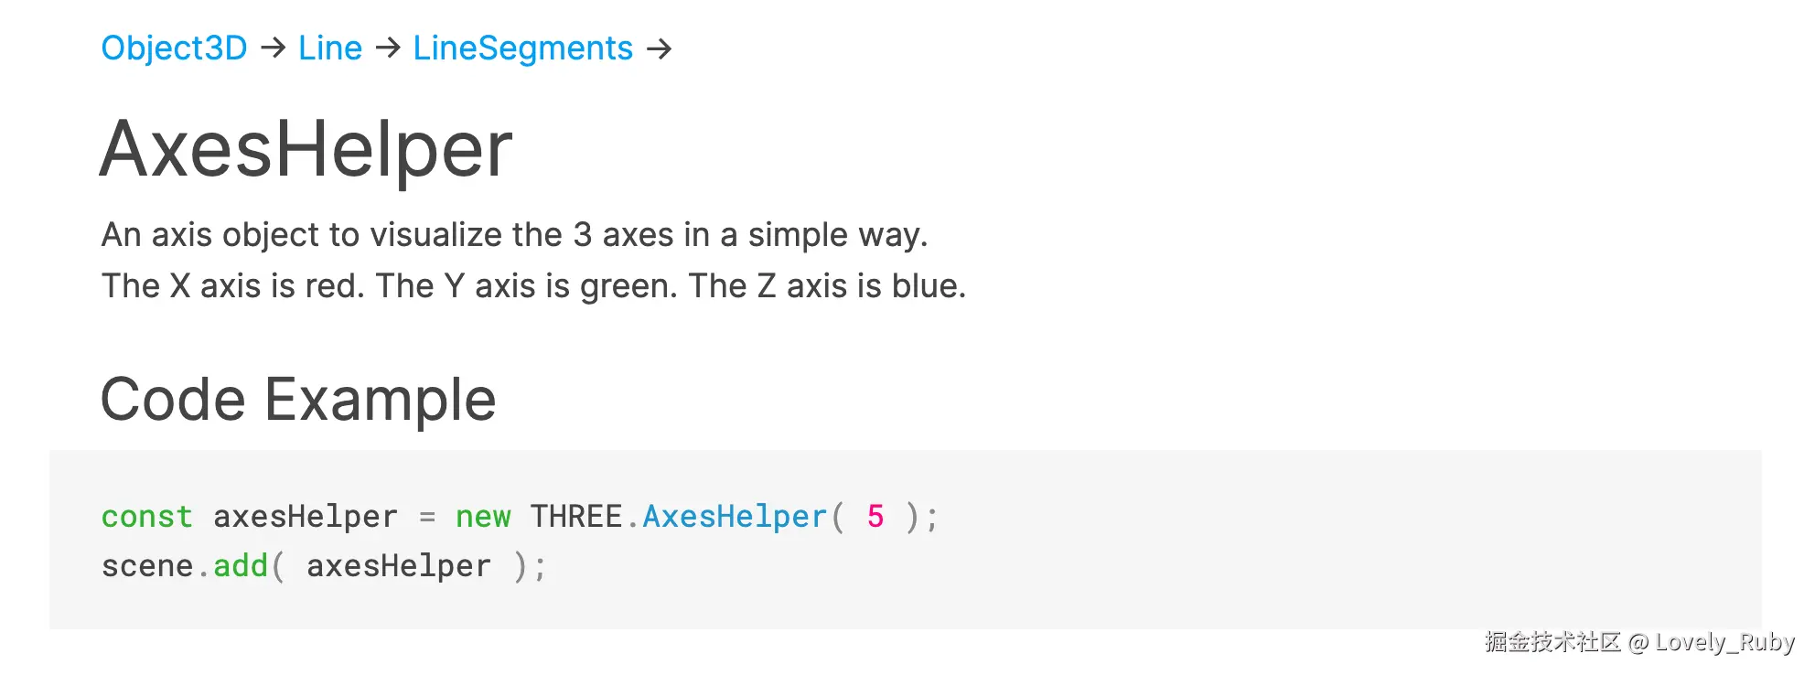
Task: Click the THREE namespace in the code
Action: 576,517
